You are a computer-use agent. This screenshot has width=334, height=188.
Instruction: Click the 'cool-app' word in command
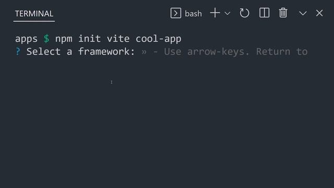tap(159, 39)
